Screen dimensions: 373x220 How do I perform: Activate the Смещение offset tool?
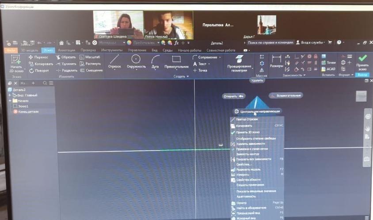point(91,70)
